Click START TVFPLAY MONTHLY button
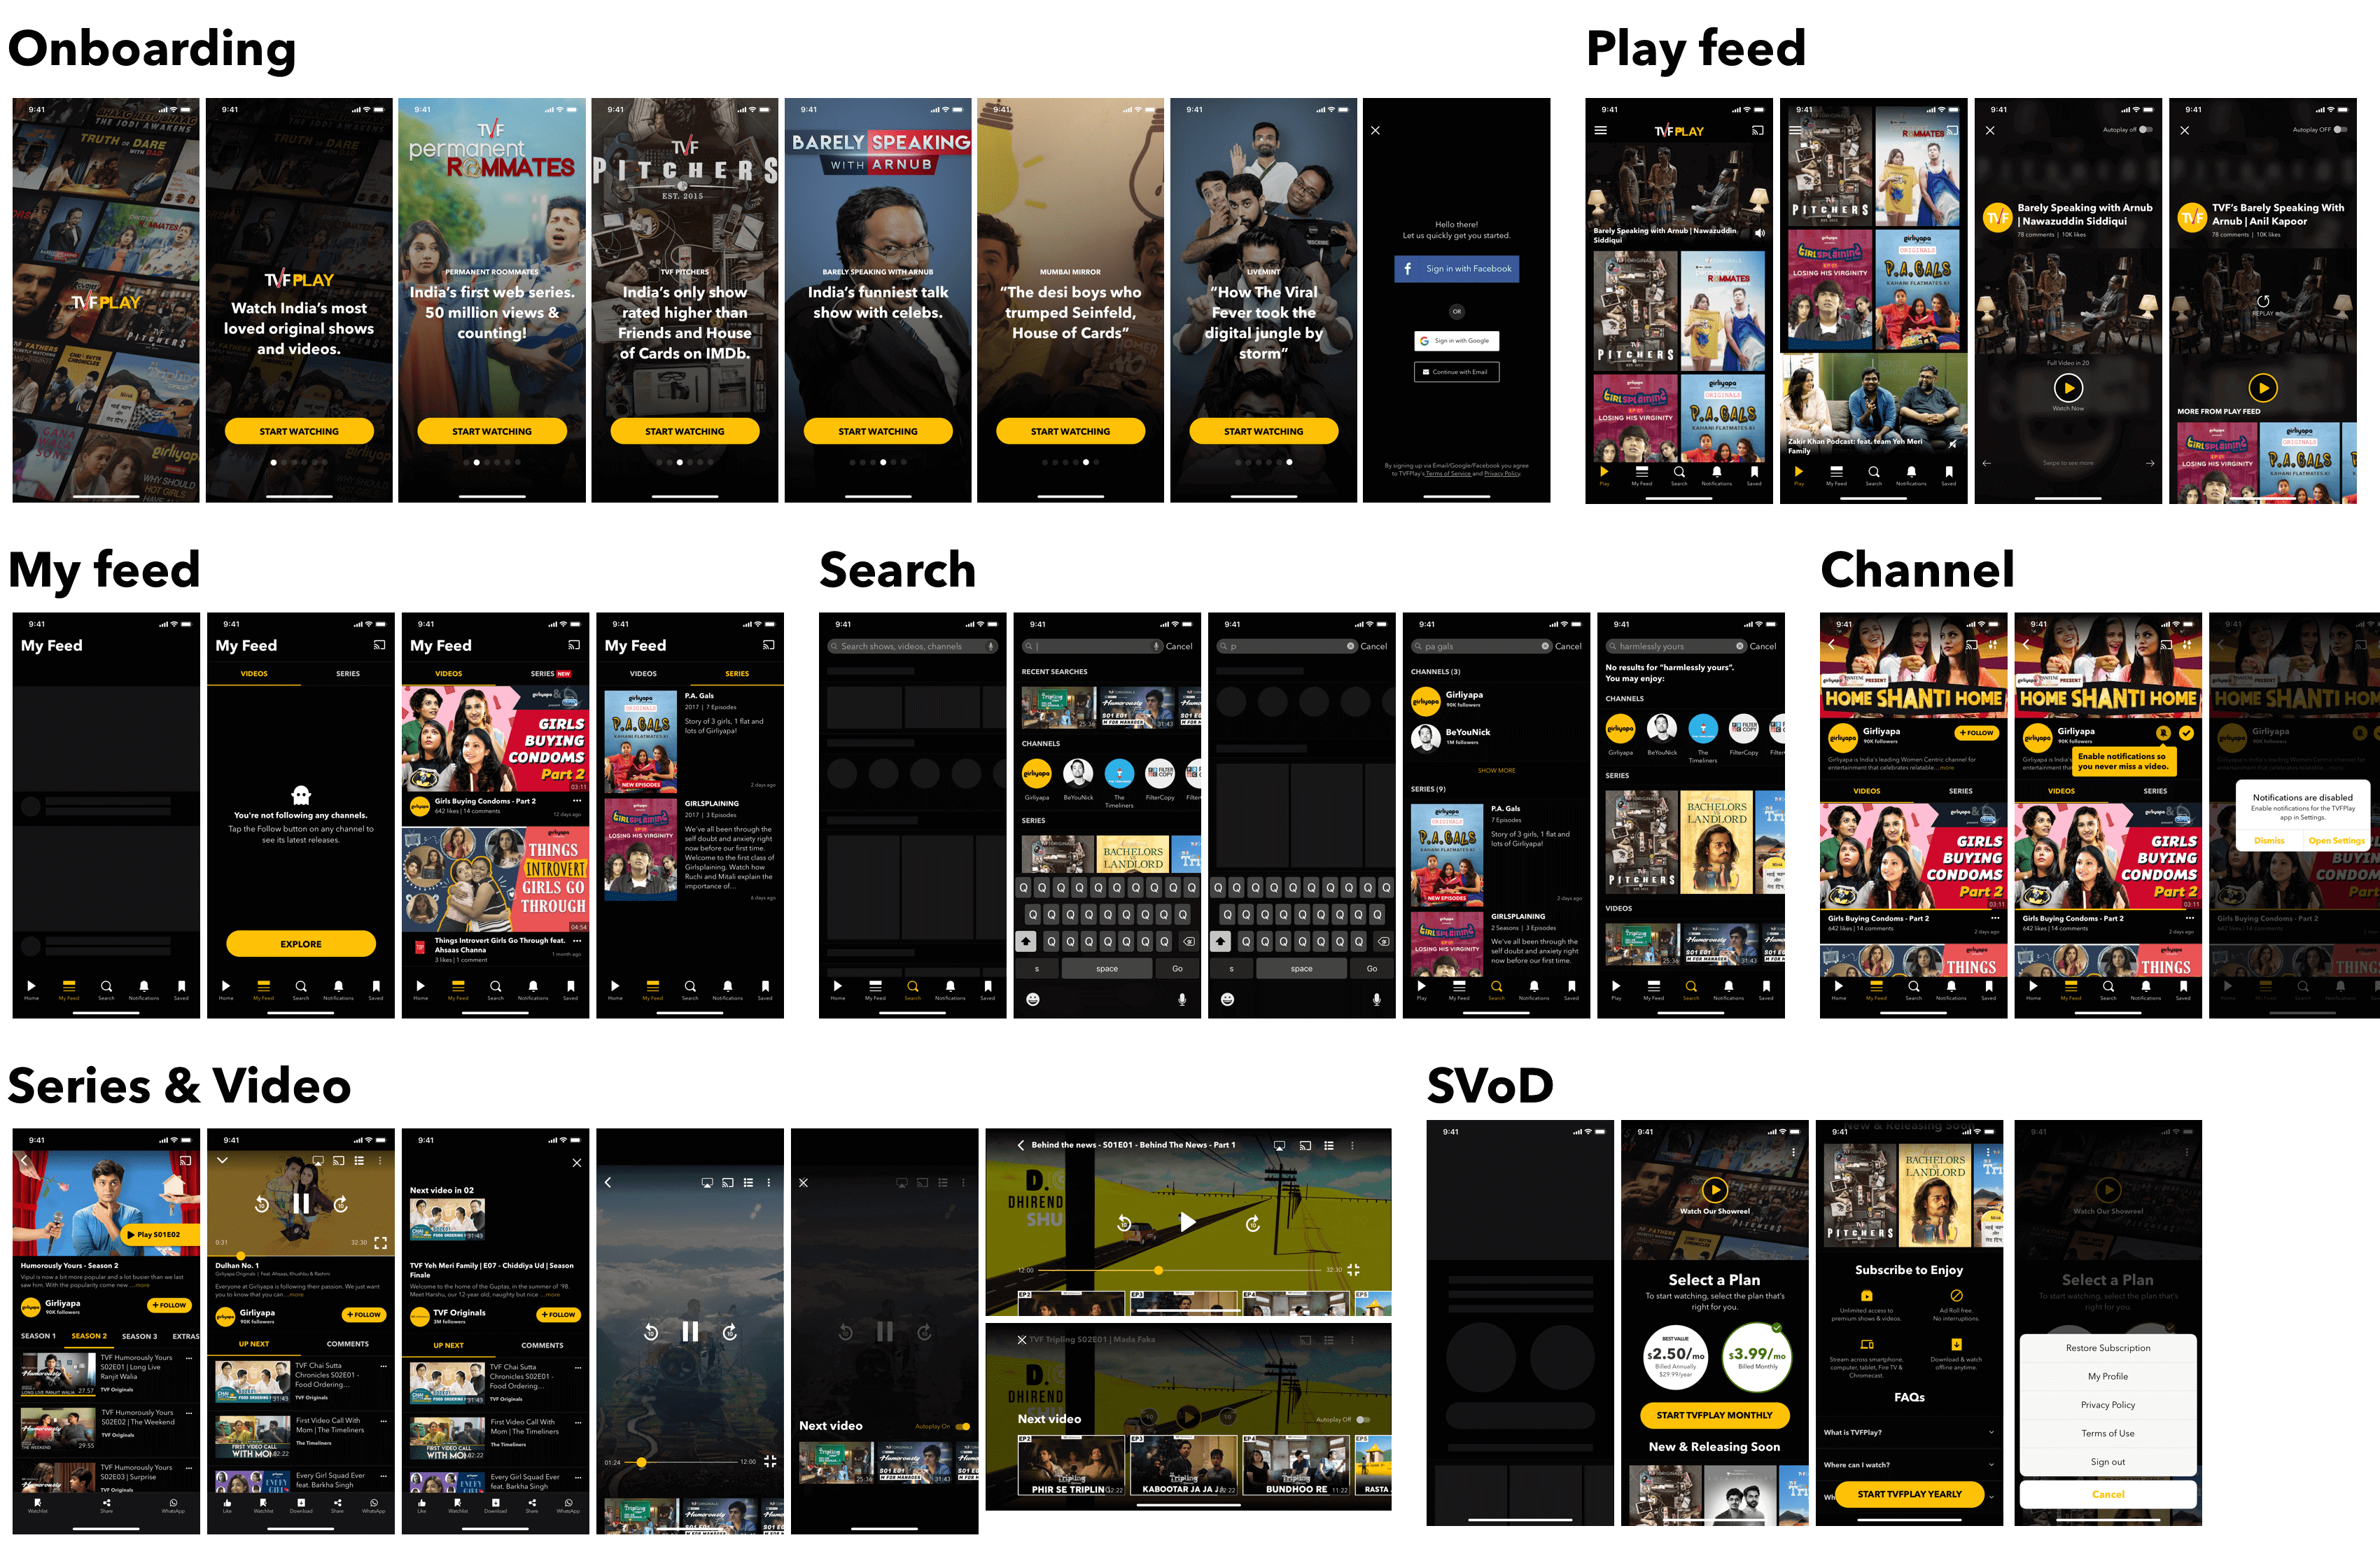 1714,1415
